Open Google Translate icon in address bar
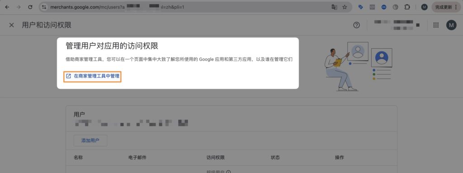The image size is (463, 173). [334, 7]
